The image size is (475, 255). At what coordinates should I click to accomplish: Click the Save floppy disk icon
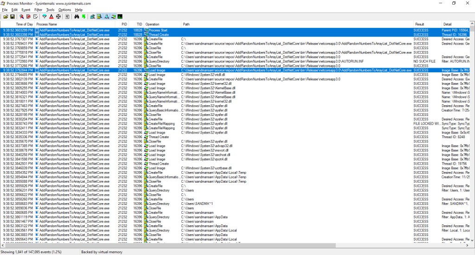click(12, 16)
